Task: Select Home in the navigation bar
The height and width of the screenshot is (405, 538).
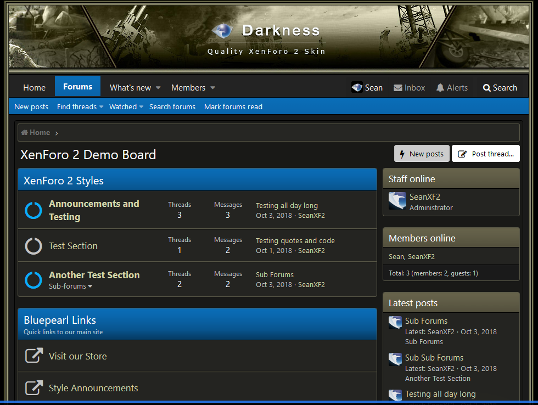Action: pos(34,88)
